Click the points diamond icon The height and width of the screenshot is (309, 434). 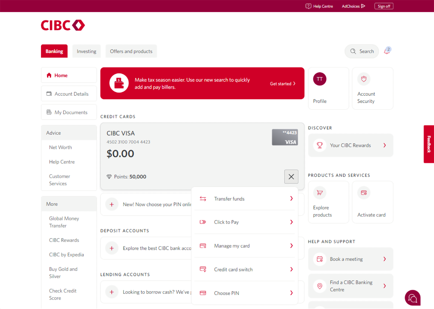[109, 177]
